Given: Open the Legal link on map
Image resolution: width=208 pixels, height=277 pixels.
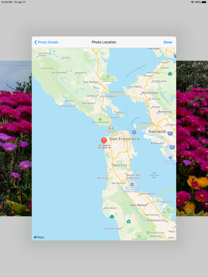Looking at the screenshot, I should (171, 237).
